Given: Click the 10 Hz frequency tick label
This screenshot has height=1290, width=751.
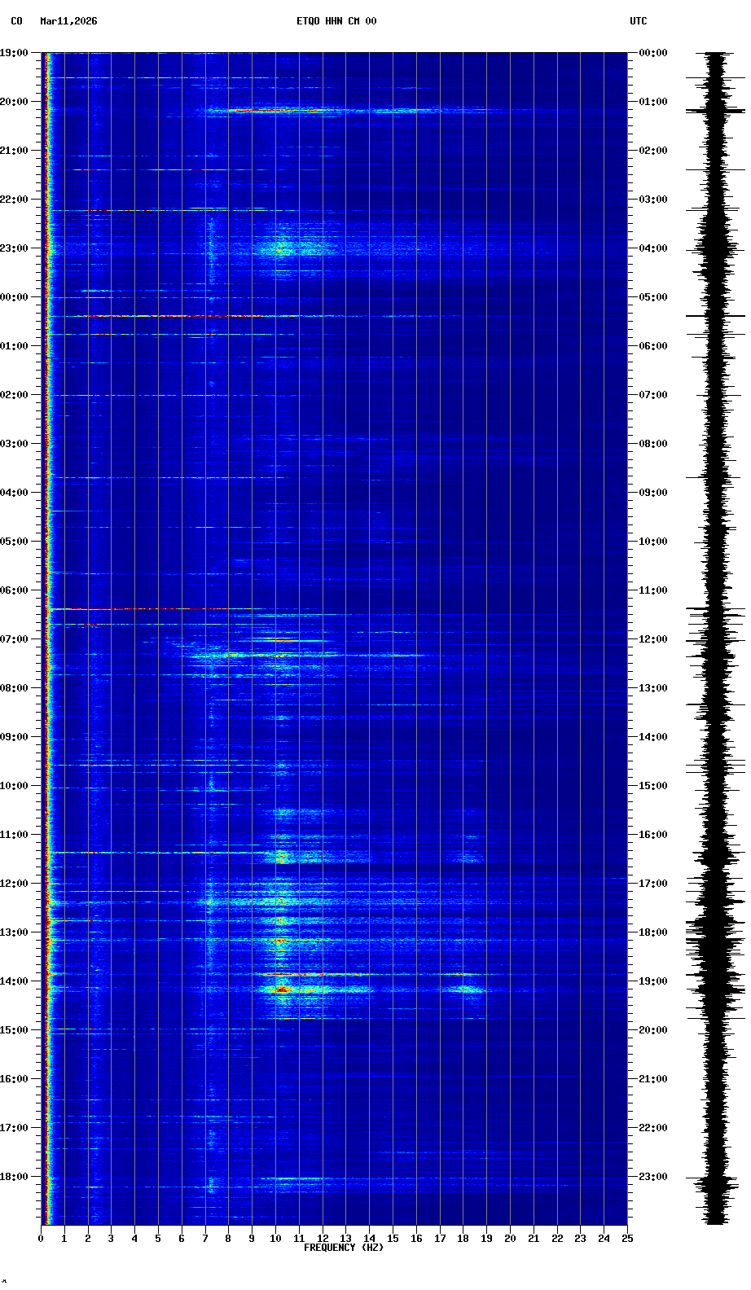Looking at the screenshot, I should click(275, 1239).
